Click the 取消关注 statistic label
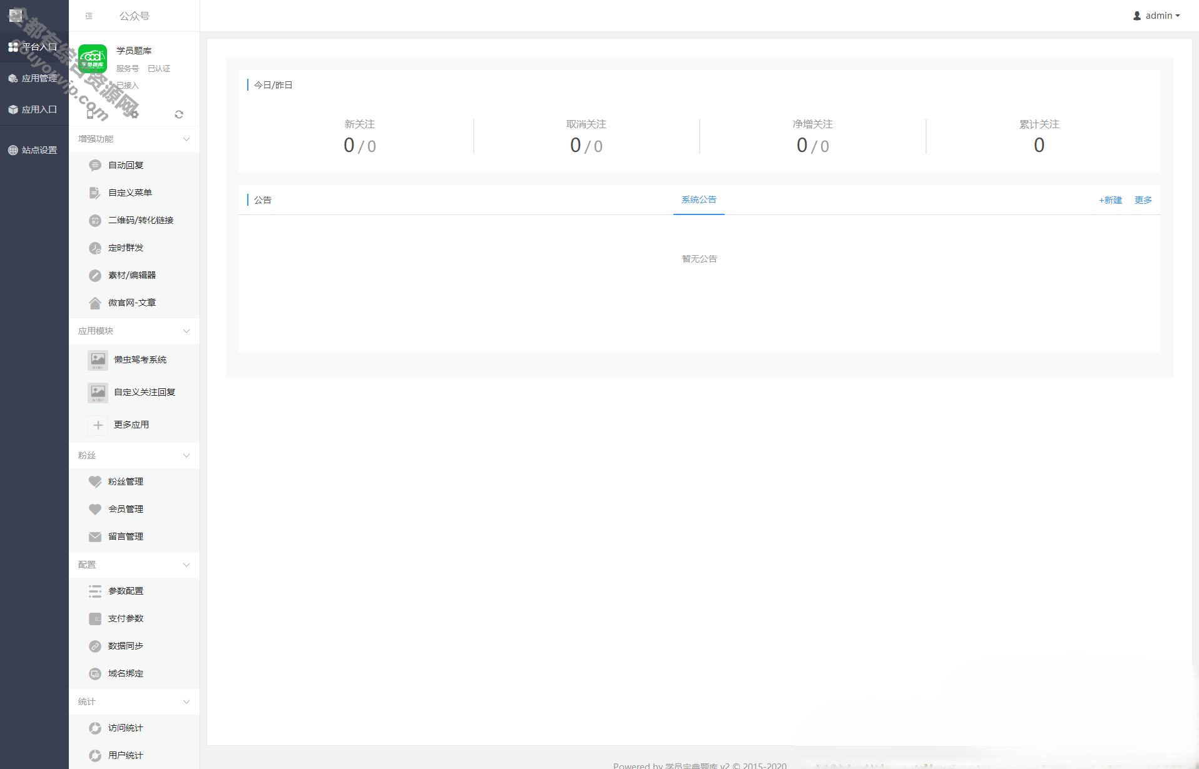Image resolution: width=1199 pixels, height=769 pixels. coord(586,124)
